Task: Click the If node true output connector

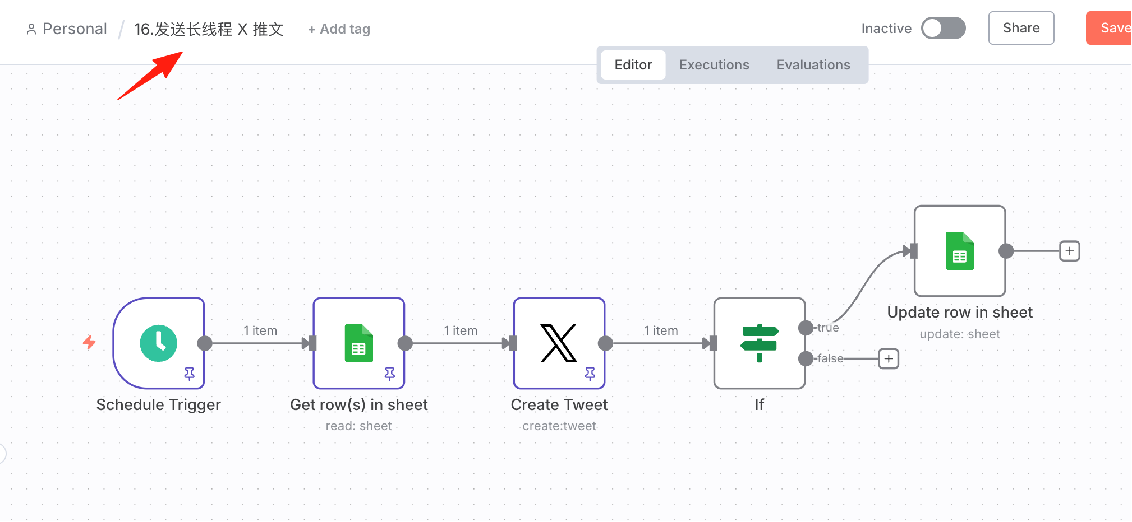Action: 806,328
